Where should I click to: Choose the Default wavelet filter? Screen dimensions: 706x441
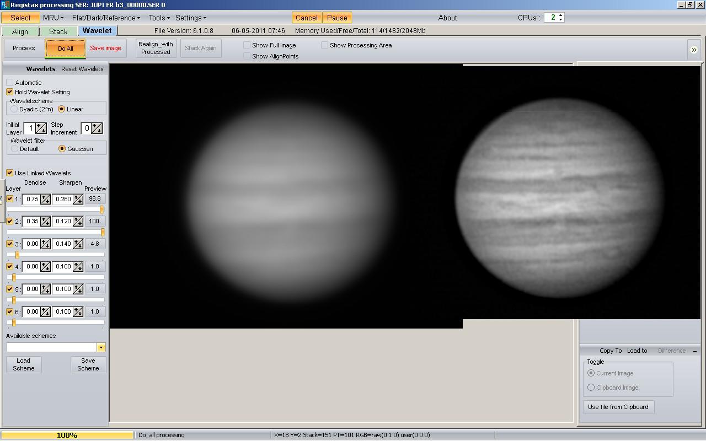point(14,149)
